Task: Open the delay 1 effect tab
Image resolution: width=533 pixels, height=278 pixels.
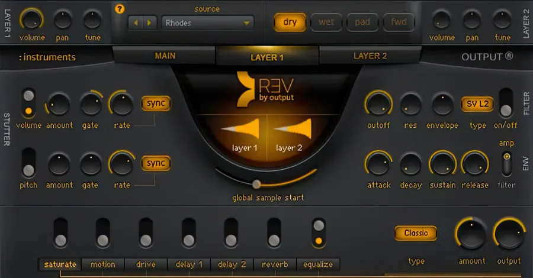Action: (189, 264)
